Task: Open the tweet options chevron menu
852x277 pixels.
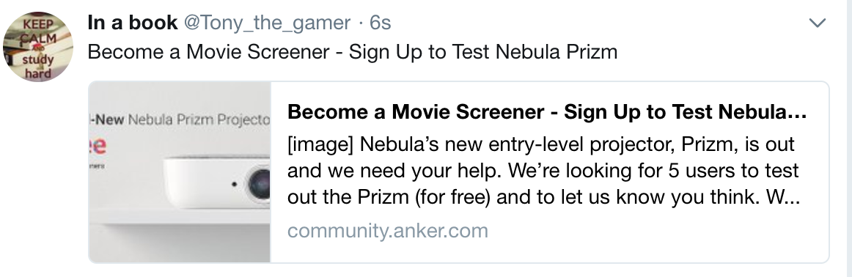Action: [818, 23]
